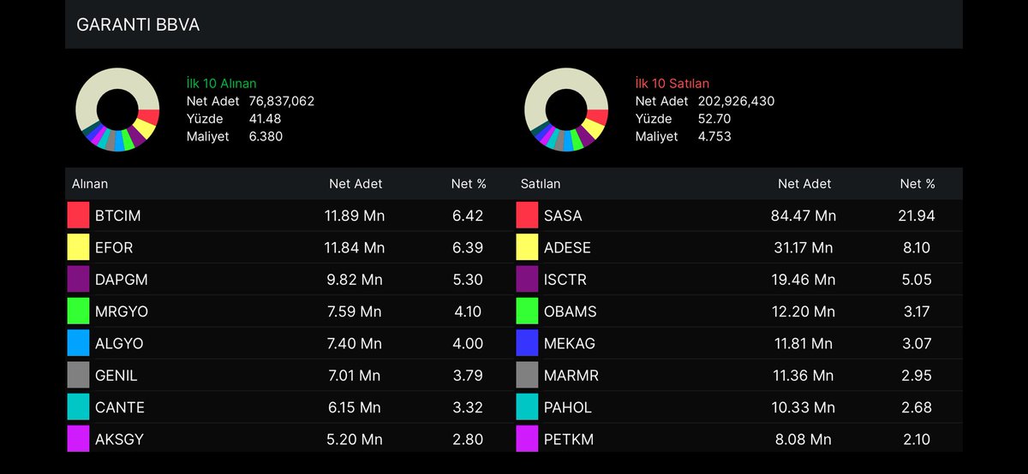The image size is (1028, 474).
Task: Click the GARANTI BBVA title
Action: 138,25
